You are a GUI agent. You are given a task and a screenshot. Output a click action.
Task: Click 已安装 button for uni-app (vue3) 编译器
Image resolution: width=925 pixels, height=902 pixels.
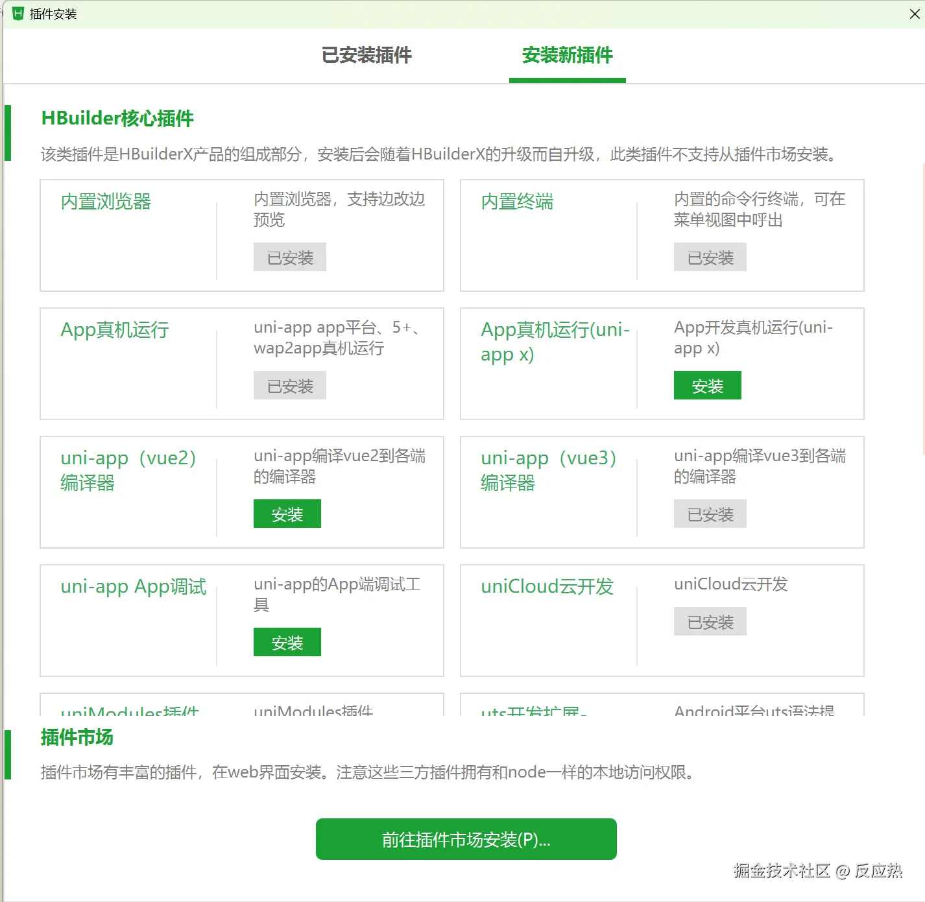click(710, 514)
